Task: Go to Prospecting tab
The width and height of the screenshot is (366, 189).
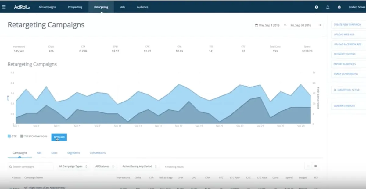Action: tap(75, 7)
